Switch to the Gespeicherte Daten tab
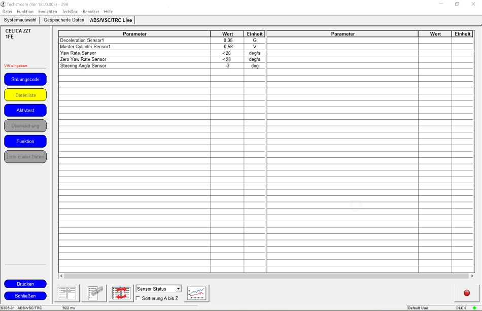Image resolution: width=482 pixels, height=311 pixels. pos(64,20)
